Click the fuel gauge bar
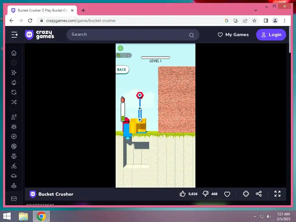296x222 pixels. pyautogui.click(x=123, y=112)
